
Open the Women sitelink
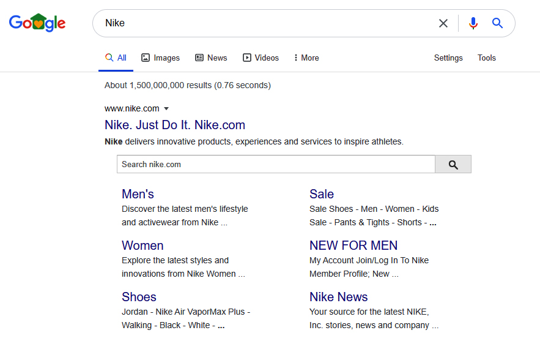point(142,245)
